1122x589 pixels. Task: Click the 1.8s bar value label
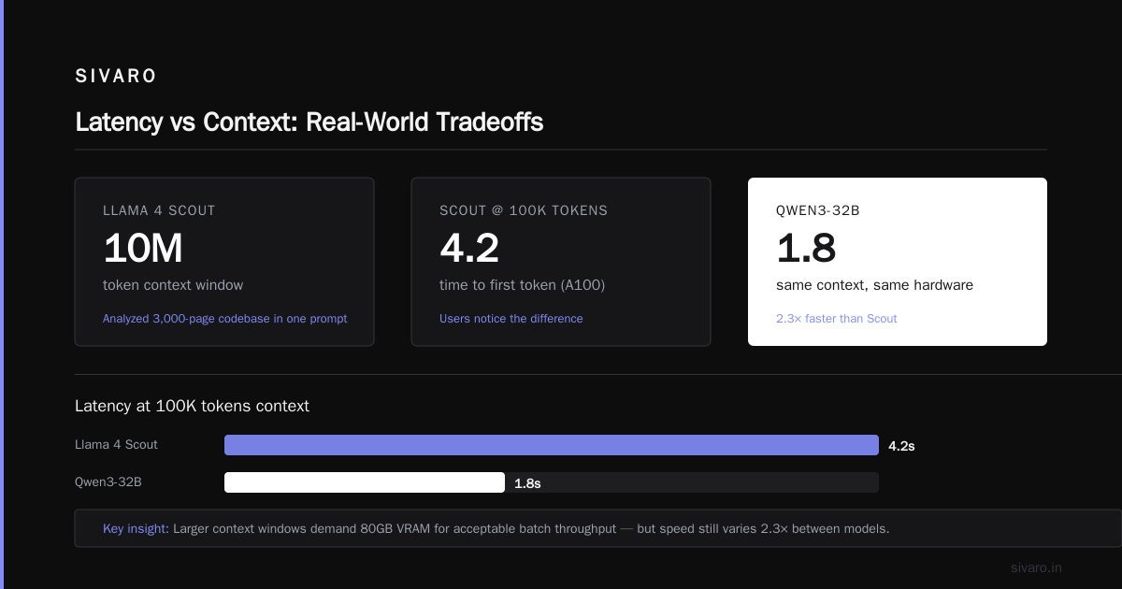[x=527, y=483]
